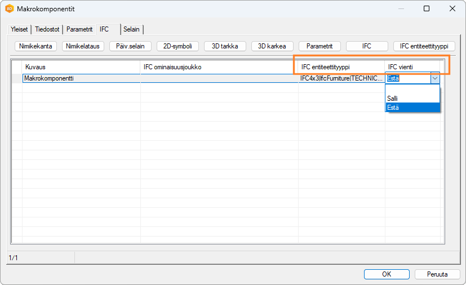
Task: Click the Makrokomponentti Kuvaus cell
Action: pyautogui.click(x=81, y=78)
